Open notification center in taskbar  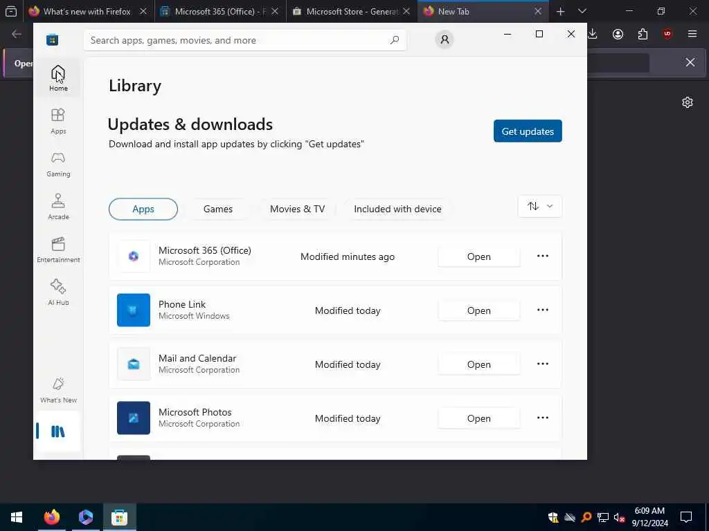[686, 517]
